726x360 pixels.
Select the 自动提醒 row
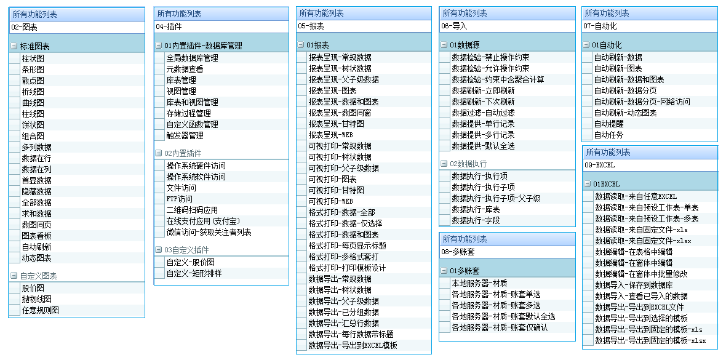pyautogui.click(x=650, y=124)
